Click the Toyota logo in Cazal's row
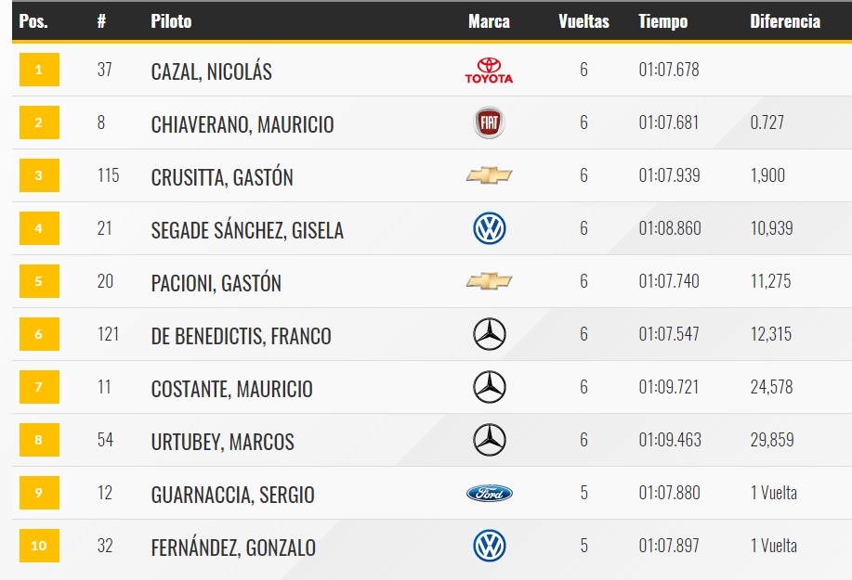The height and width of the screenshot is (580, 852). click(x=489, y=70)
